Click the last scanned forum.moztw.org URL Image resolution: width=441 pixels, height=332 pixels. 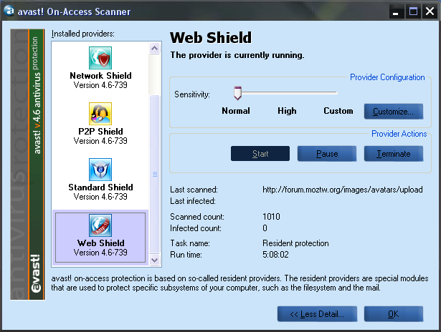tap(343, 190)
